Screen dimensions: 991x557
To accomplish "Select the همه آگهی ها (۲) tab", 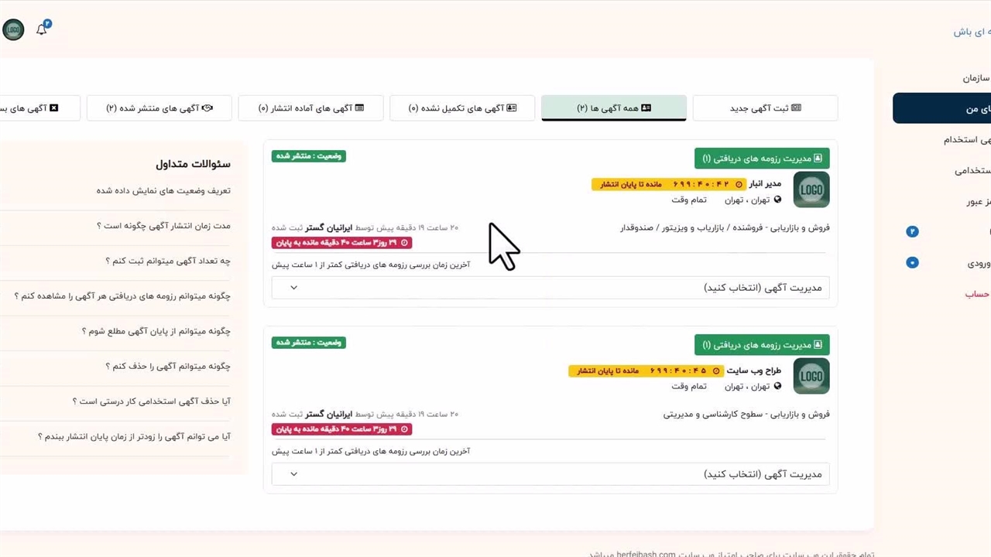I will click(x=613, y=108).
